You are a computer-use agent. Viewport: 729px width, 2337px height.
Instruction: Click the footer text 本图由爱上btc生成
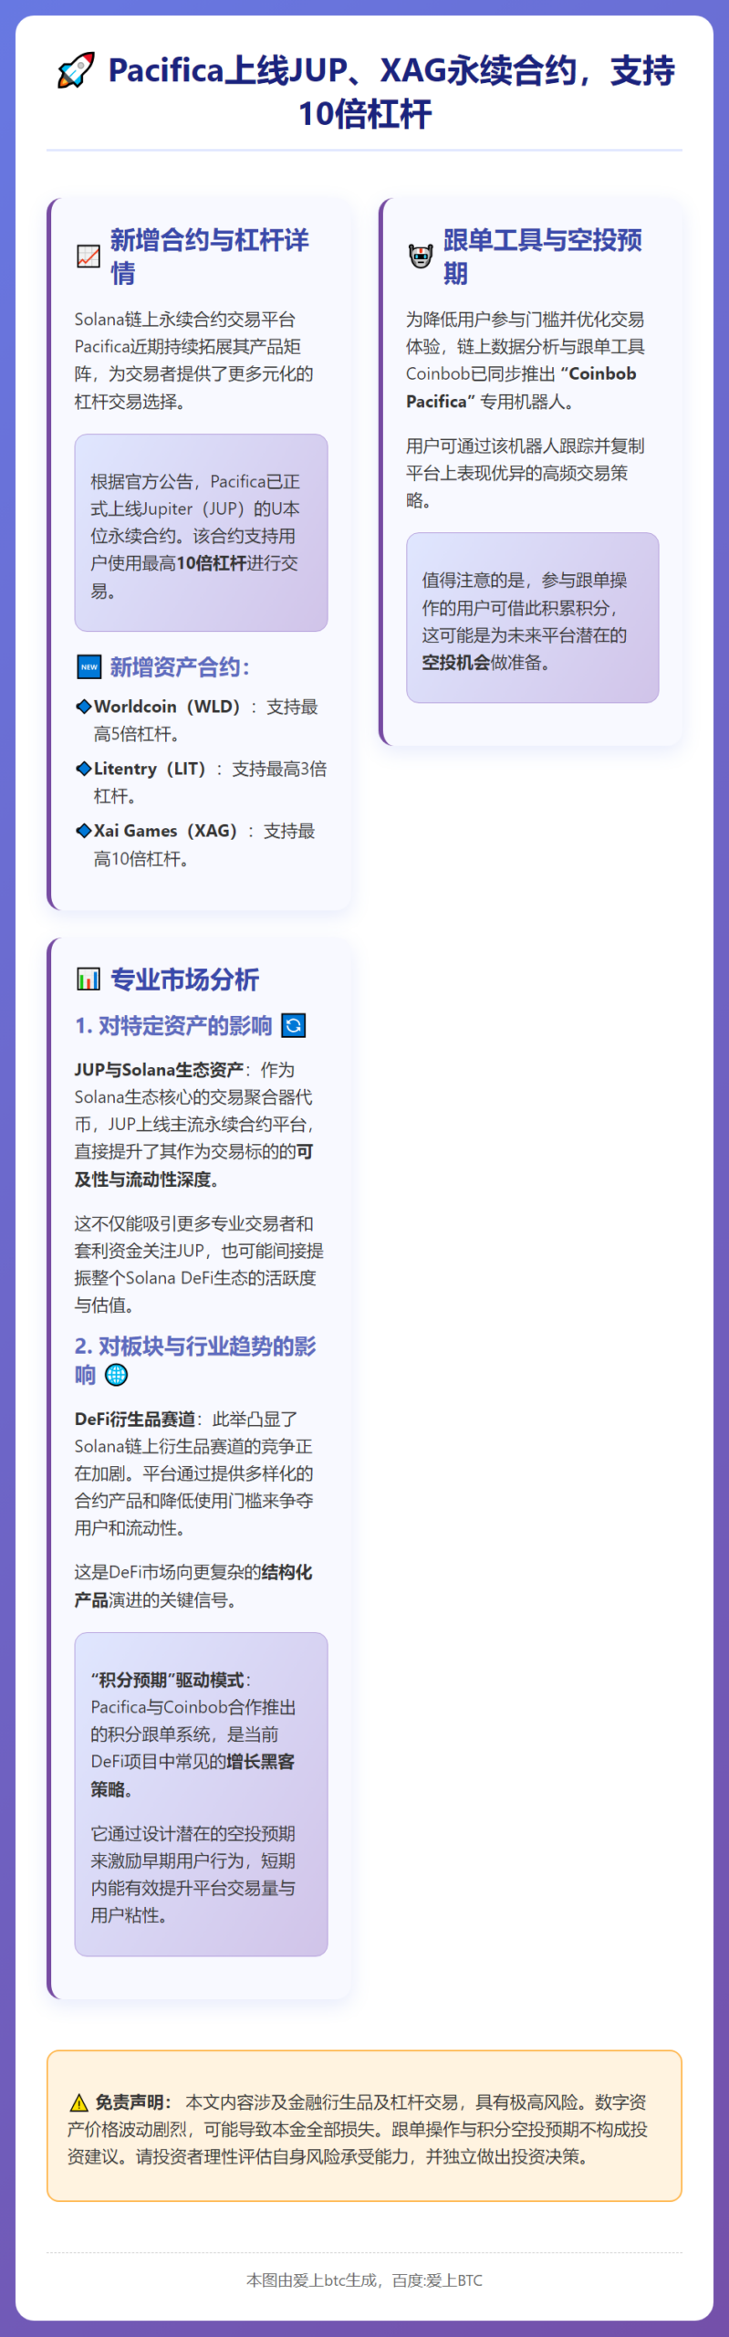311,2279
